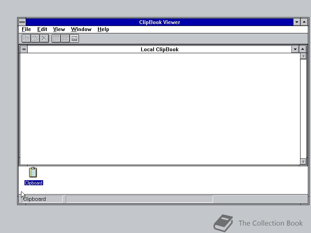Click the Clipboard status bar entry
The width and height of the screenshot is (311, 233).
pyautogui.click(x=42, y=199)
